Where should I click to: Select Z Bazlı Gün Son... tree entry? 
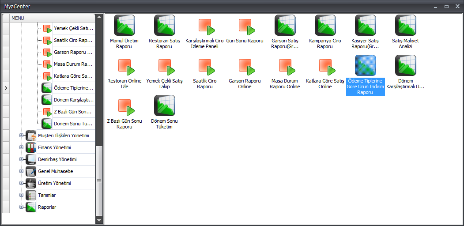pyautogui.click(x=74, y=112)
